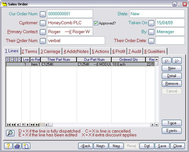Click the grid vertical scrollbar up arrow
Image resolution: width=189 pixels, height=152 pixels.
click(x=156, y=59)
